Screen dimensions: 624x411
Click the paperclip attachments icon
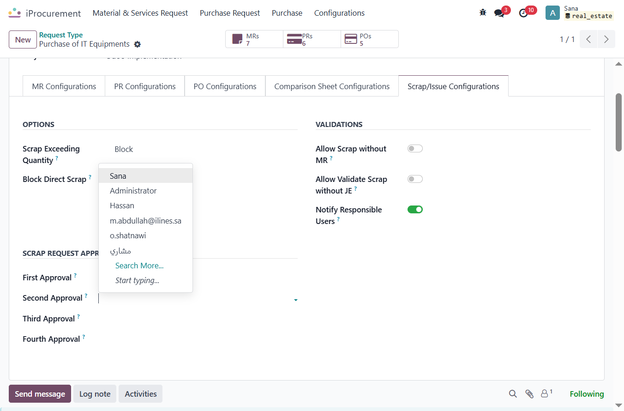(529, 394)
